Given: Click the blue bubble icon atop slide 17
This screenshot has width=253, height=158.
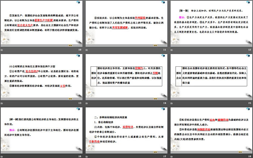Looking at the screenshot, I should pos(163,109).
